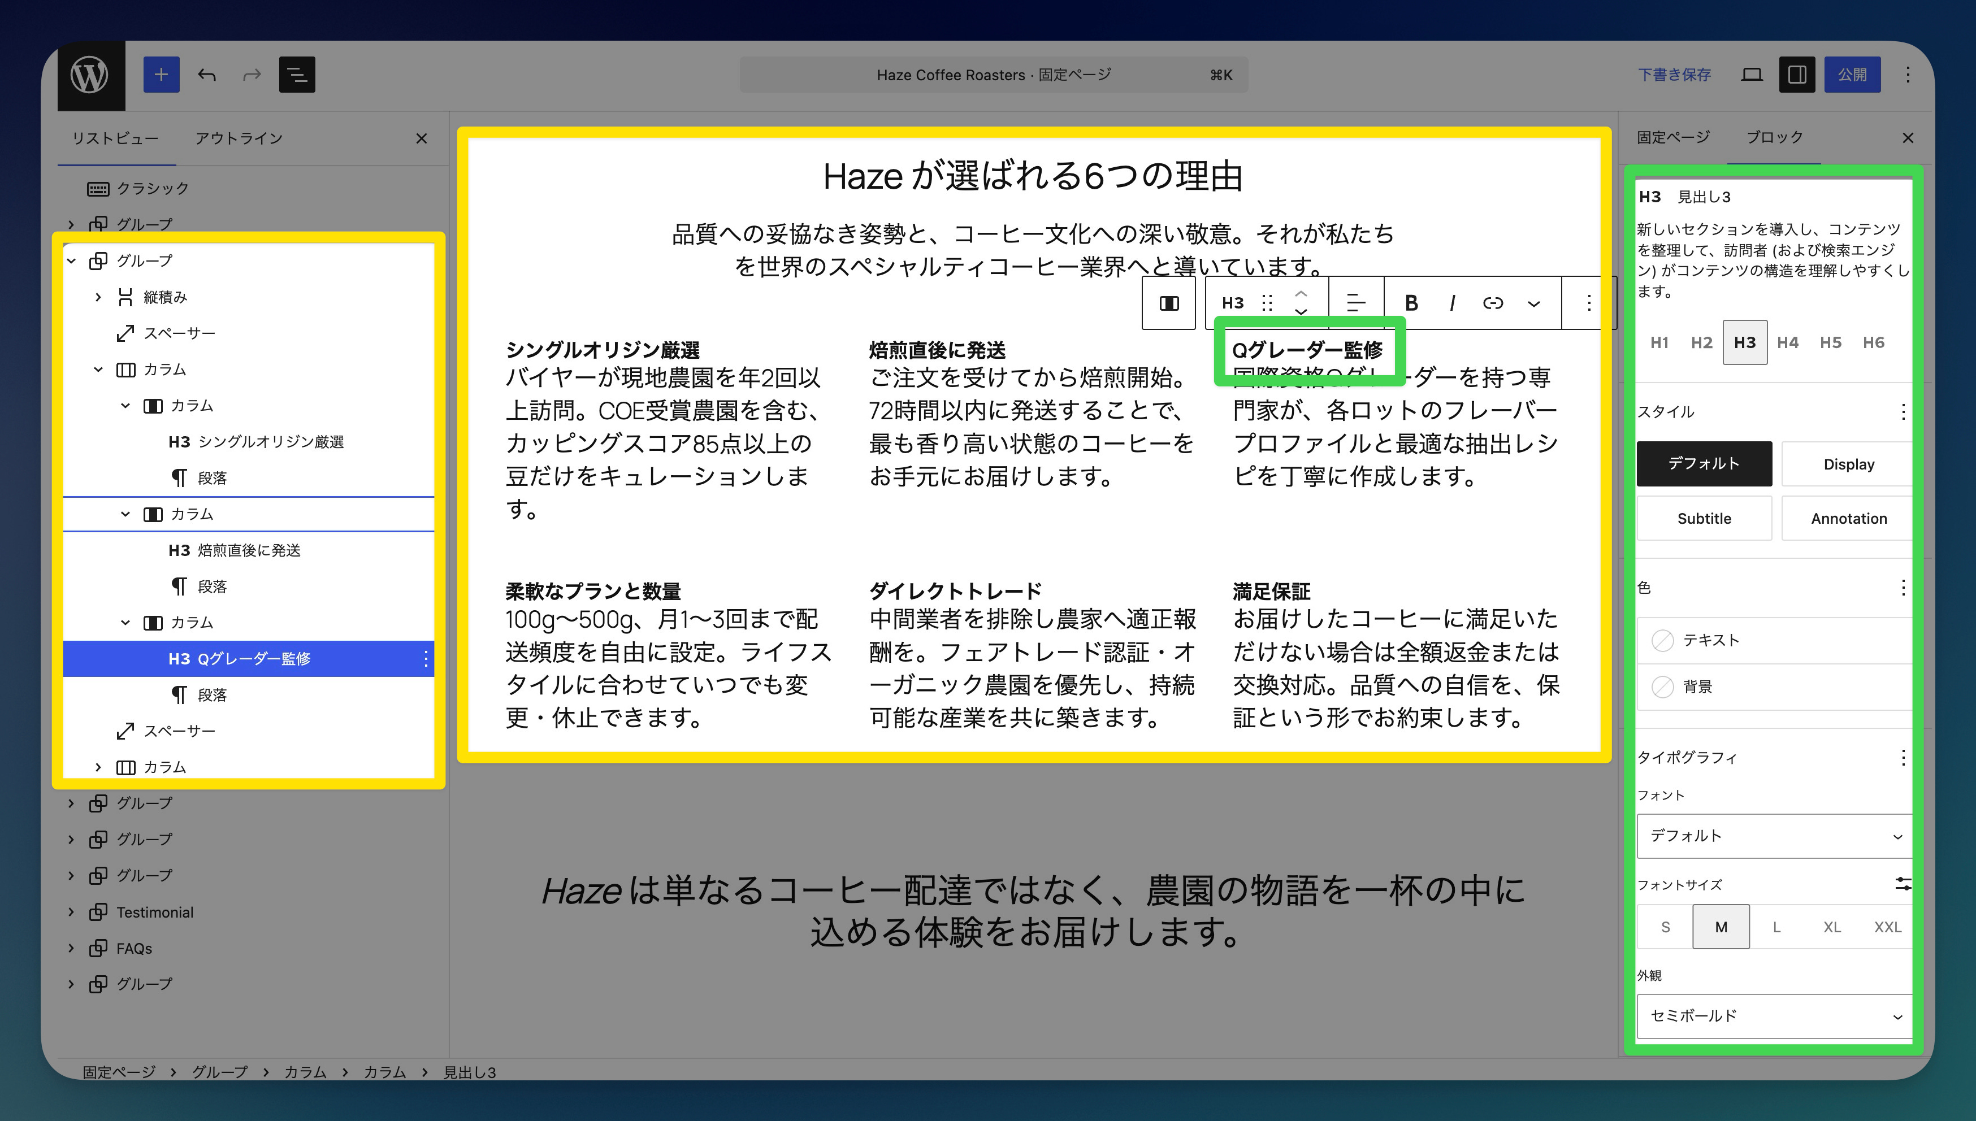Click the H3 block type switcher
The image size is (1976, 1121).
click(x=1232, y=303)
